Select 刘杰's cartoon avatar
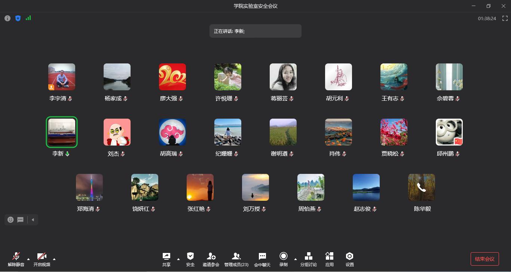511x272 pixels. (117, 132)
